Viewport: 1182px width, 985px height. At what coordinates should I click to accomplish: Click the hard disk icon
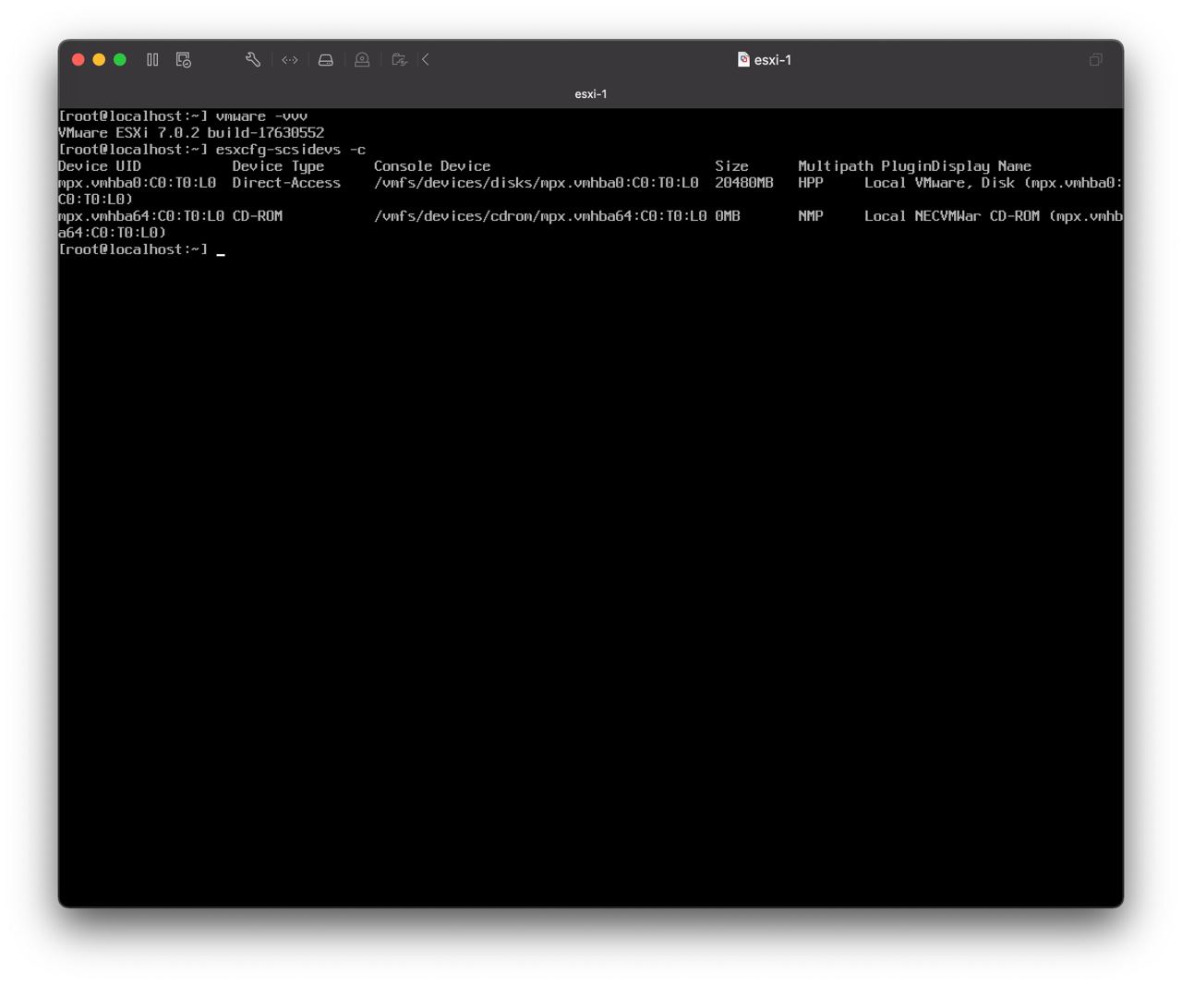coord(326,60)
